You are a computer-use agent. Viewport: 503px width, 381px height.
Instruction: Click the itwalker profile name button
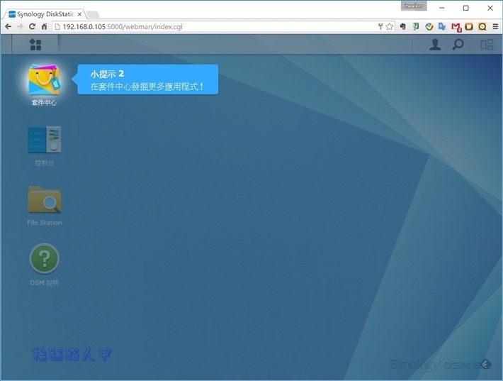click(x=414, y=6)
